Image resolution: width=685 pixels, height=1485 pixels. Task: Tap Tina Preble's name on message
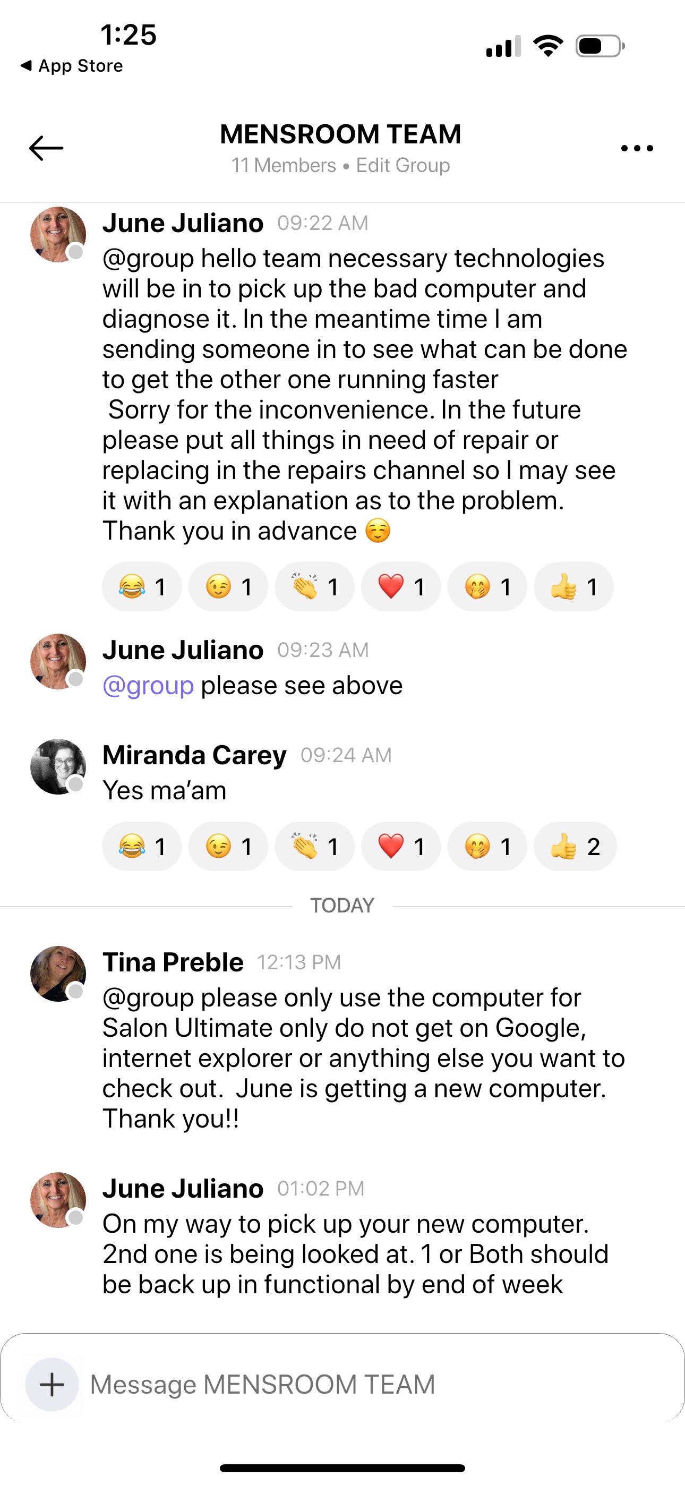(173, 962)
